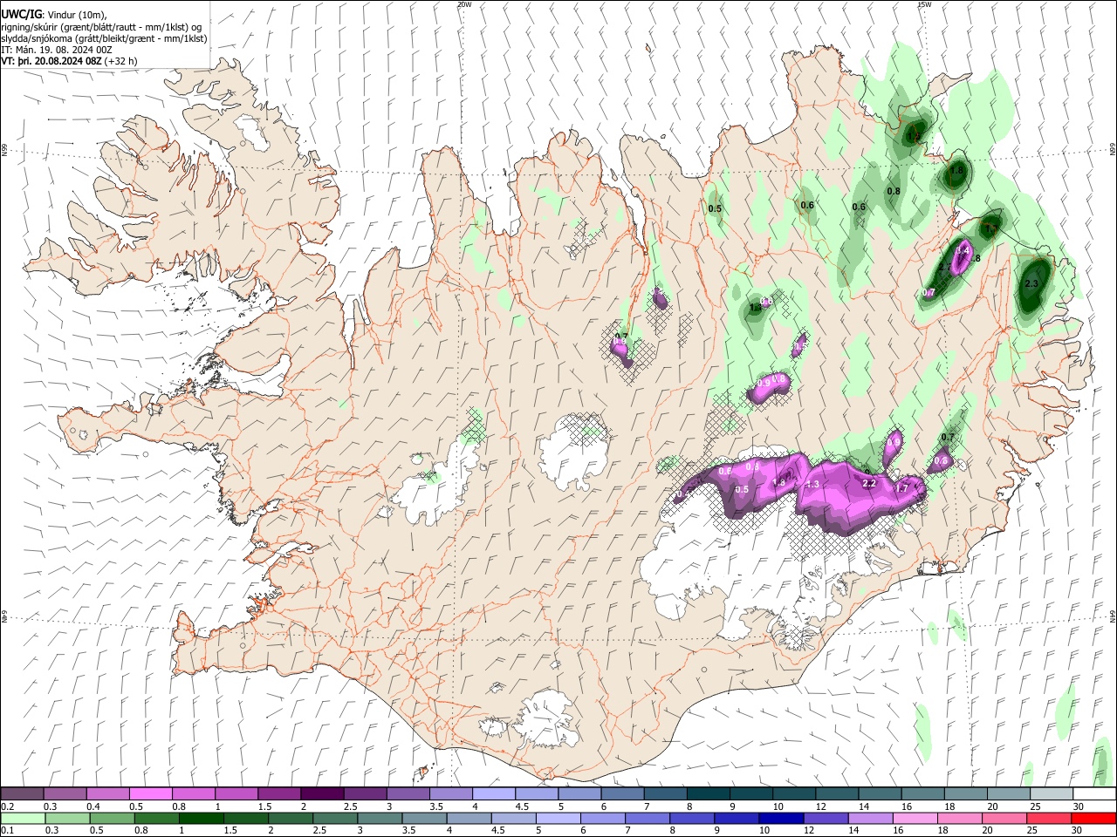Click the '2.2' snowfall value on the map
The height and width of the screenshot is (837, 1117).
868,483
